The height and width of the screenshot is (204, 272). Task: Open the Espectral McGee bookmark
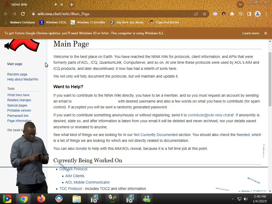[x=164, y=22]
